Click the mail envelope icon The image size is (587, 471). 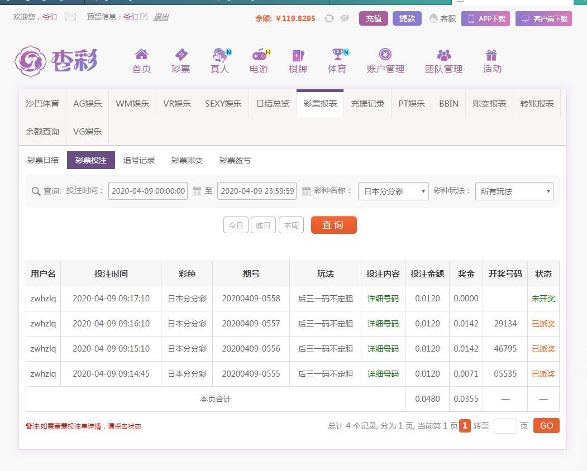click(70, 17)
